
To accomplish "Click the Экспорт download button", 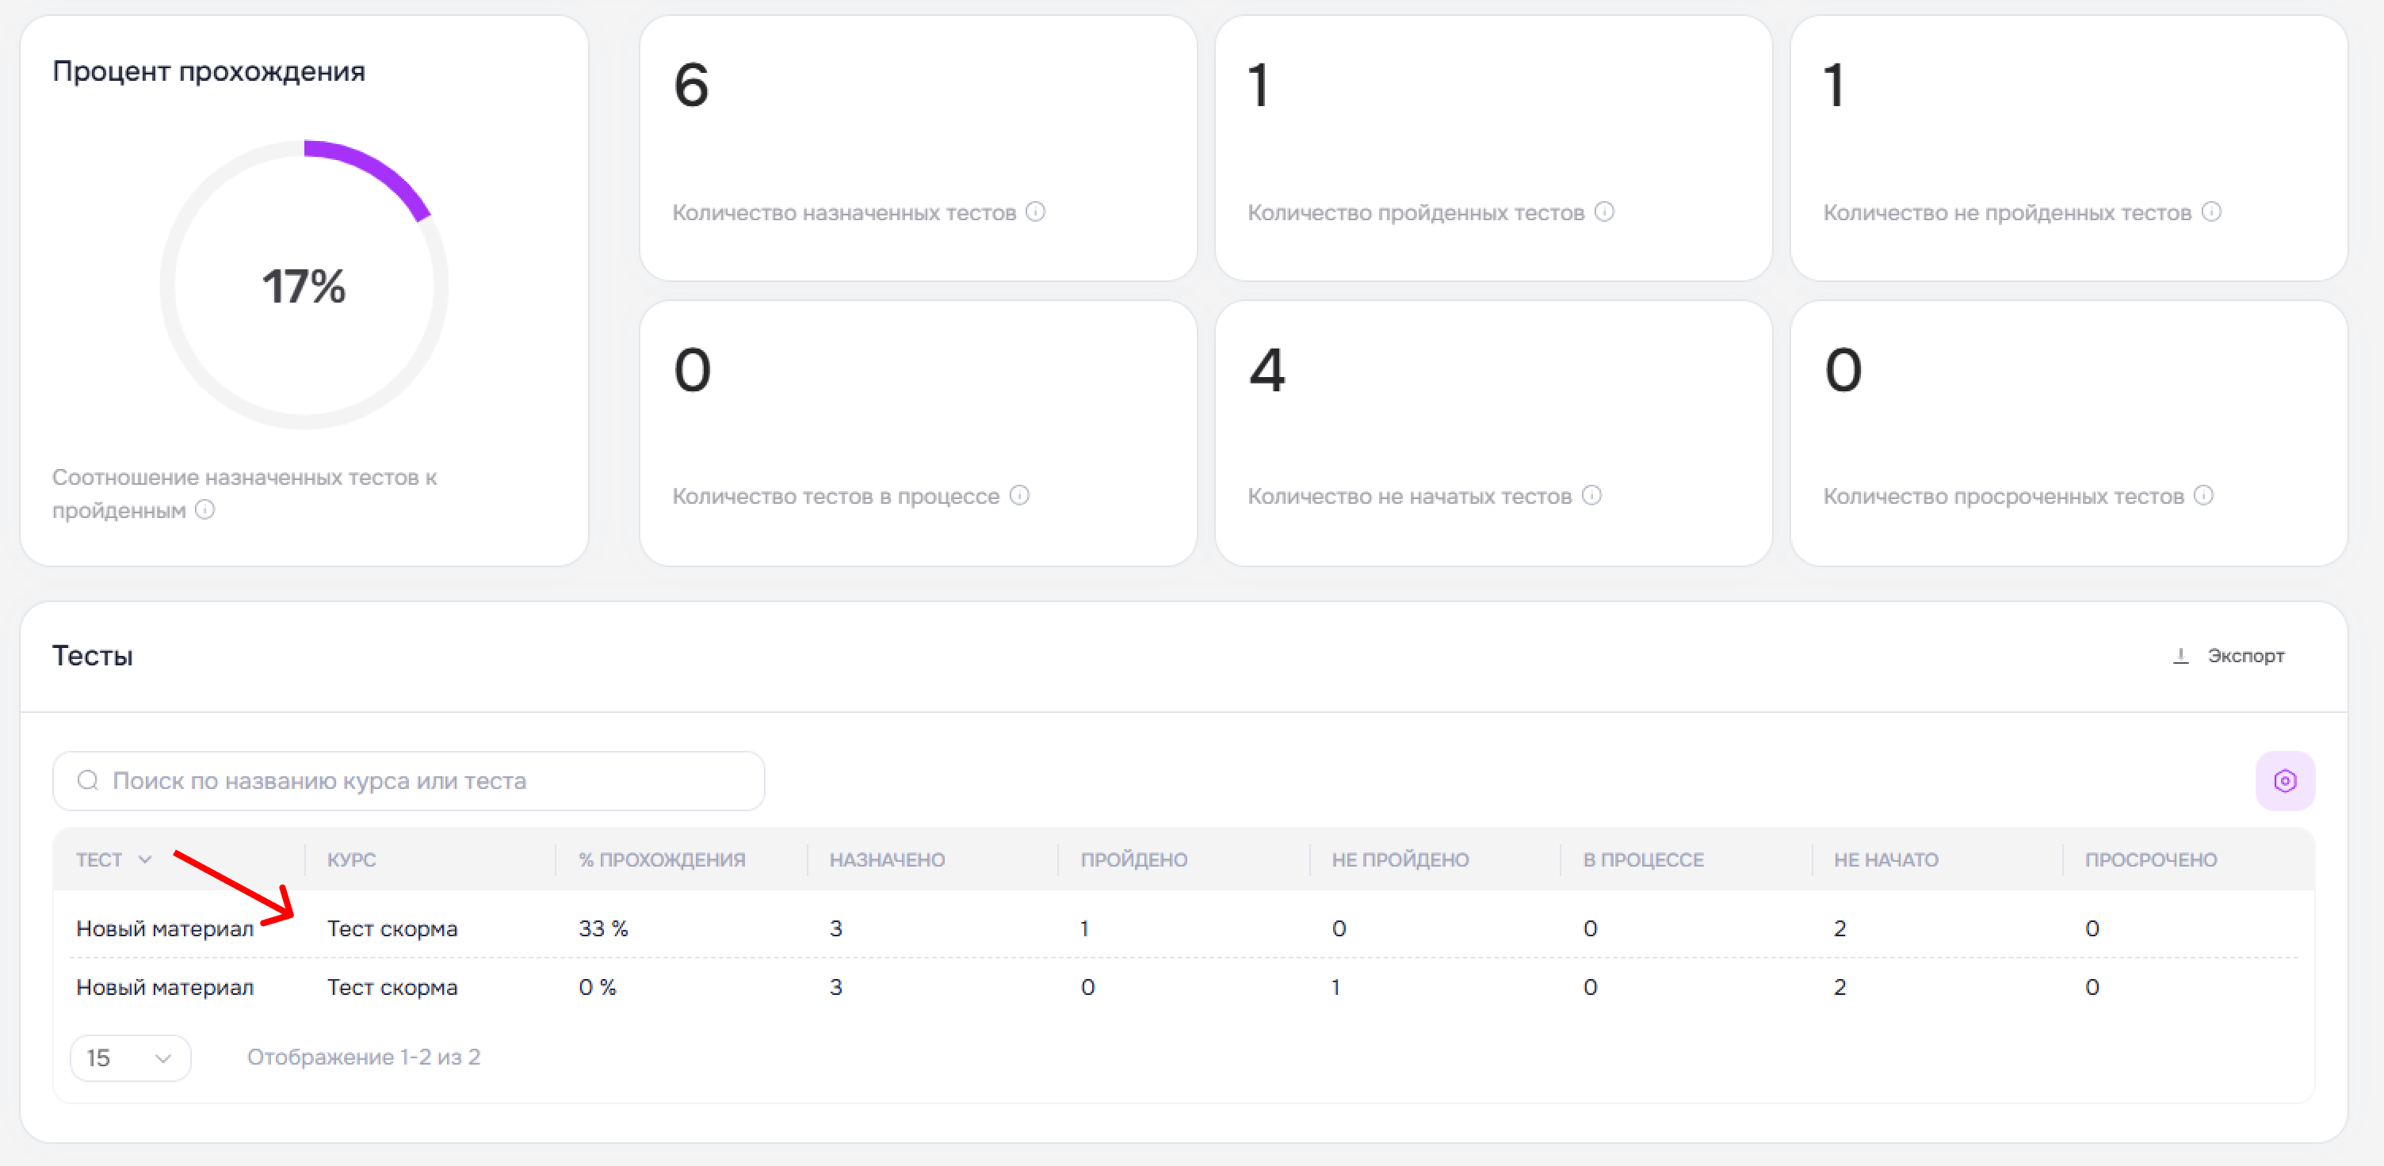I will click(x=2229, y=656).
